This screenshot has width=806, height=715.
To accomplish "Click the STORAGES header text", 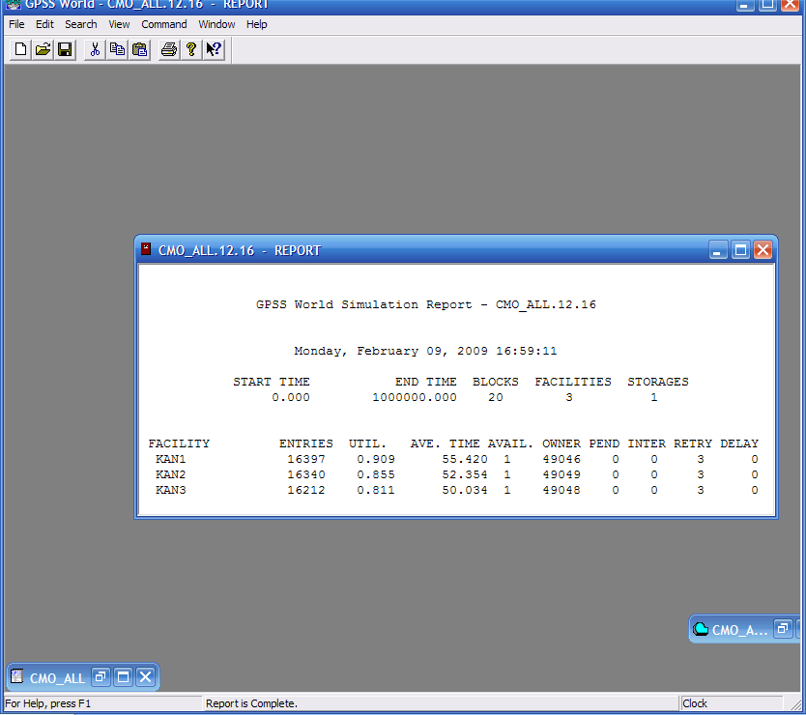I will [x=657, y=382].
